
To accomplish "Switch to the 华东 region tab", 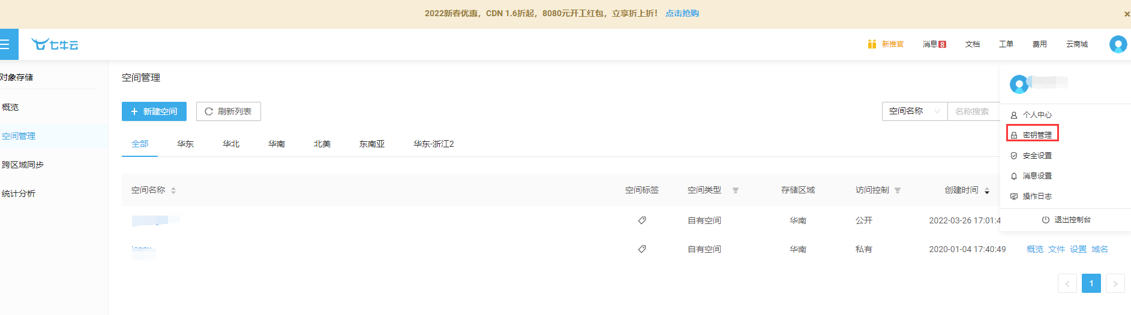I will 185,144.
